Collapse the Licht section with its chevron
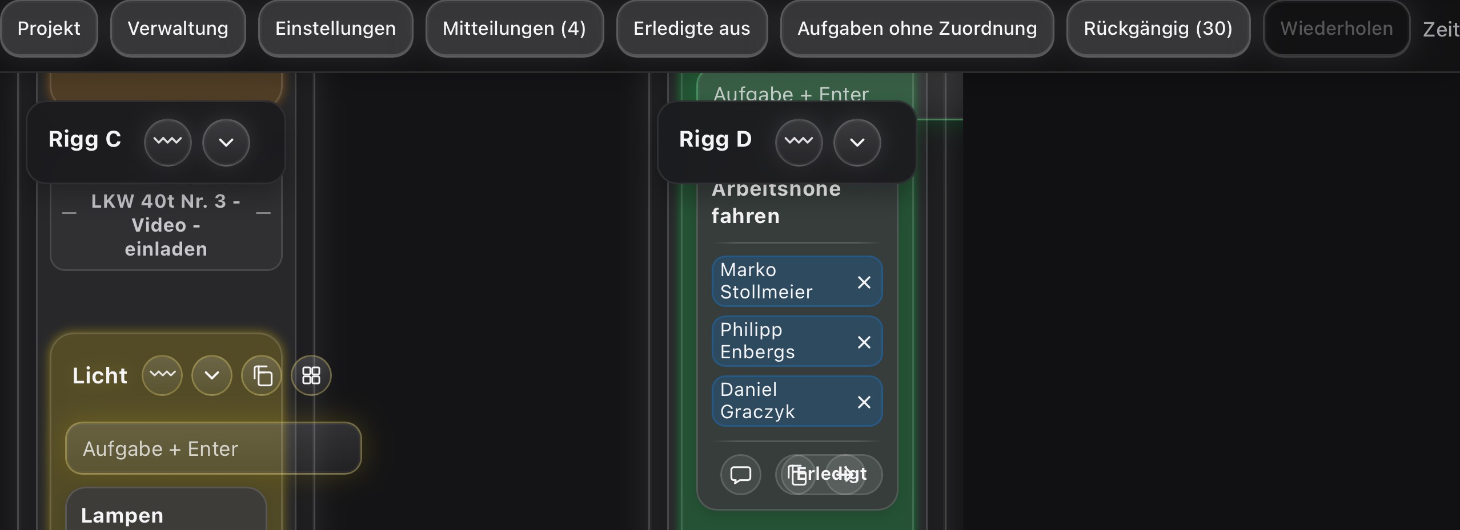Image resolution: width=1460 pixels, height=530 pixels. [x=212, y=375]
